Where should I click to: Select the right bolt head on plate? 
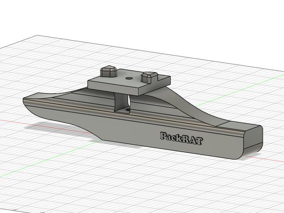pos(149,77)
